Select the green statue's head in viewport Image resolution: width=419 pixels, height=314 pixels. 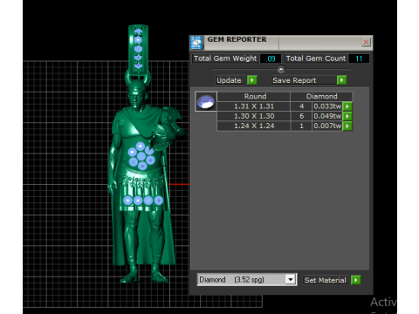tap(137, 94)
